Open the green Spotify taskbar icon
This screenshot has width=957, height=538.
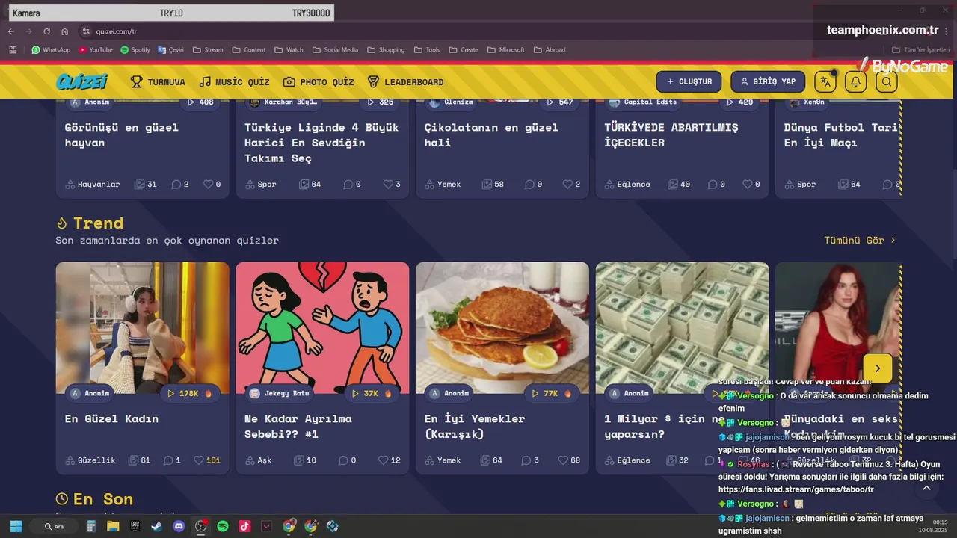click(223, 526)
